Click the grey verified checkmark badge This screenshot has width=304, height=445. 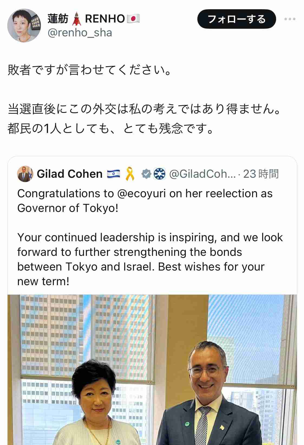[146, 174]
